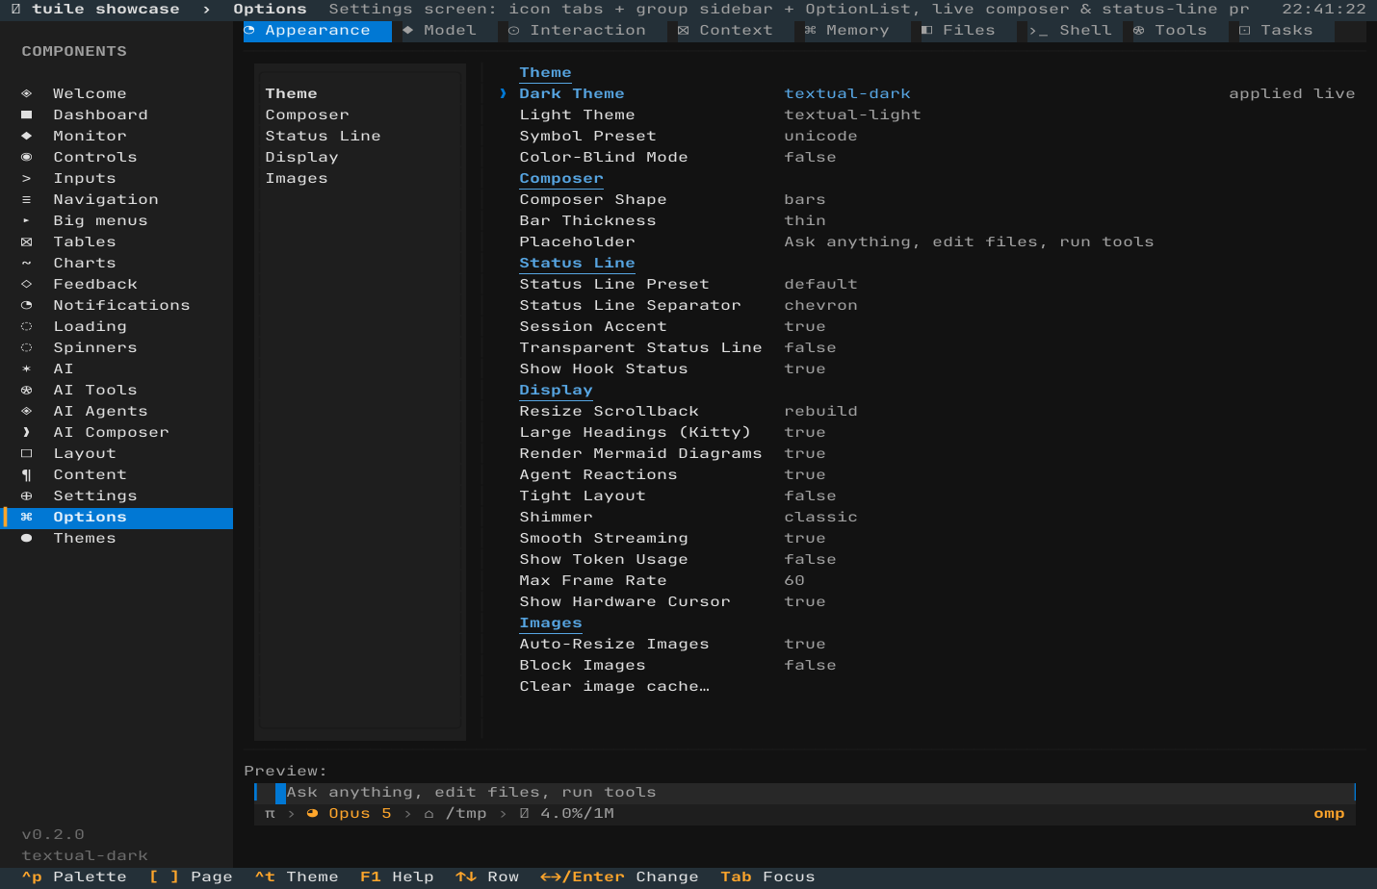The height and width of the screenshot is (889, 1377).
Task: Select Images in the group sidebar
Action: 297,178
